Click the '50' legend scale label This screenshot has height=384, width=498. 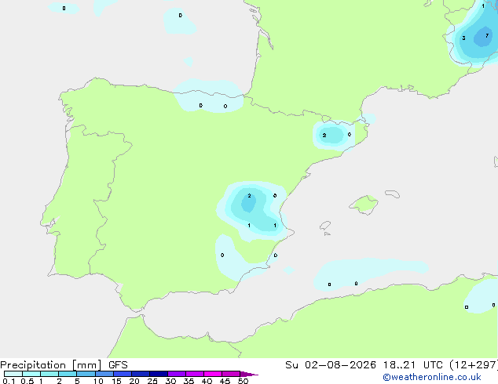[x=243, y=381]
